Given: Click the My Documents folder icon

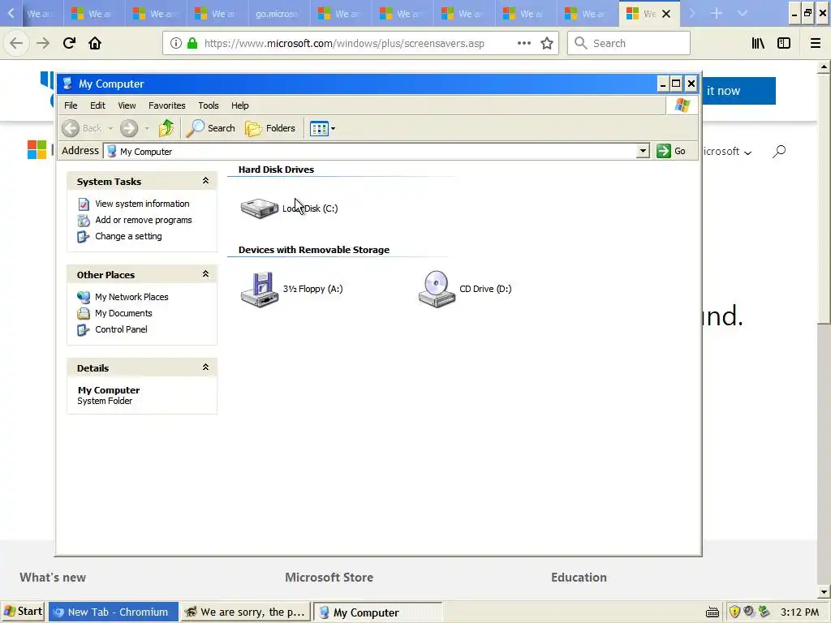Looking at the screenshot, I should (x=84, y=314).
